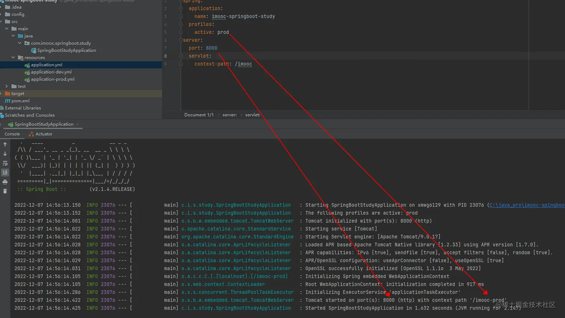Click the 'Starting service [Tomcat]' log line
This screenshot has height=318, width=565.
tap(341, 229)
